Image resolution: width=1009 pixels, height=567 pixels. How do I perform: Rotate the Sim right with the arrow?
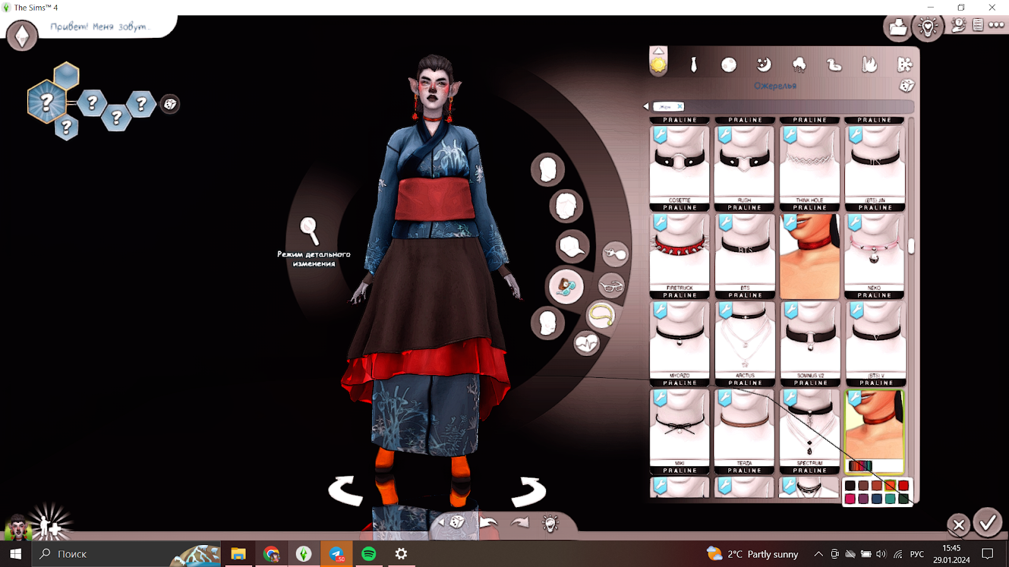[528, 491]
